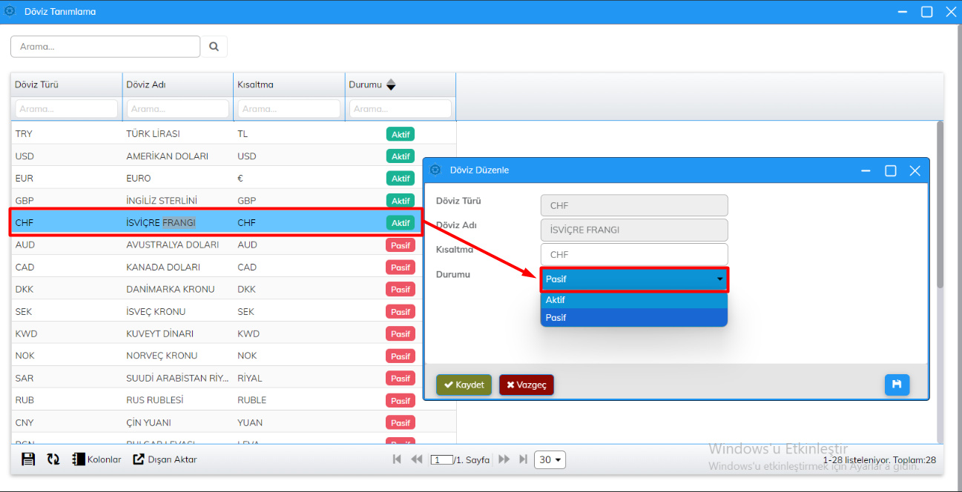Click the Vazgeç cancel button
Viewport: 962px width, 492px height.
[x=527, y=385]
